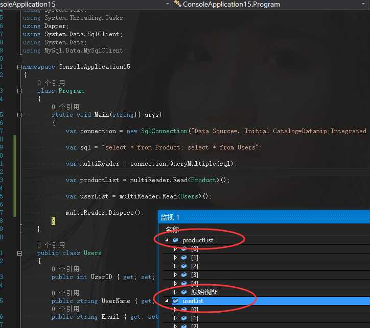This screenshot has width=370, height=328.
Task: Click the cube icon next to 原始视图
Action: tap(184, 292)
